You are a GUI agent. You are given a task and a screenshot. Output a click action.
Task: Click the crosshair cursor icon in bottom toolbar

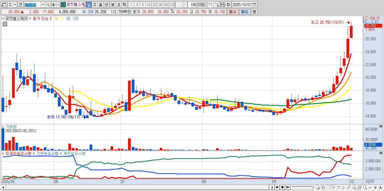pos(334,187)
